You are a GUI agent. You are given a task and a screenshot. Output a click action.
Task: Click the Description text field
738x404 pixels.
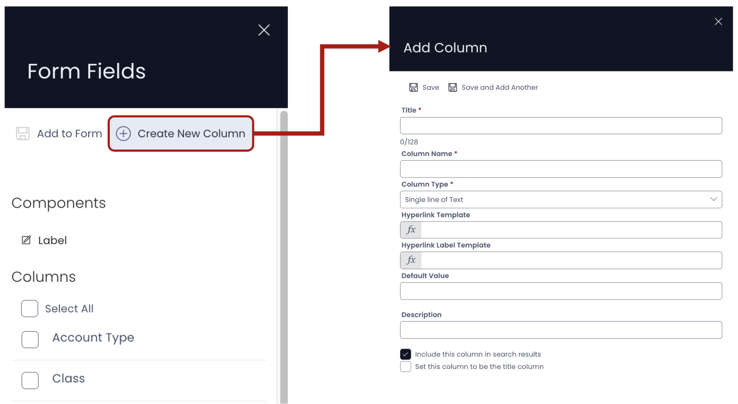[x=561, y=330]
